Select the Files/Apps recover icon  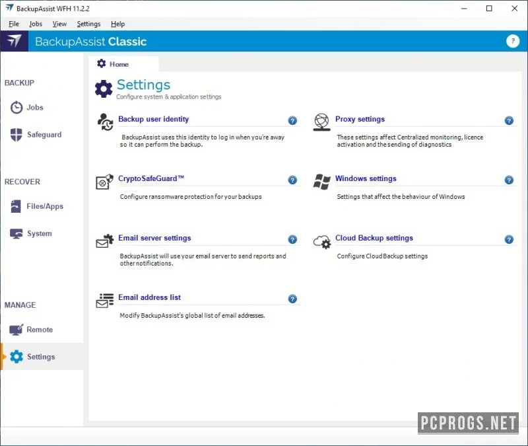click(x=16, y=206)
